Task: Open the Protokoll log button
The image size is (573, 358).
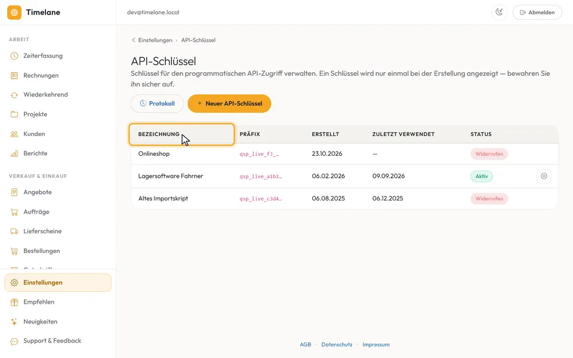Action: coord(157,104)
